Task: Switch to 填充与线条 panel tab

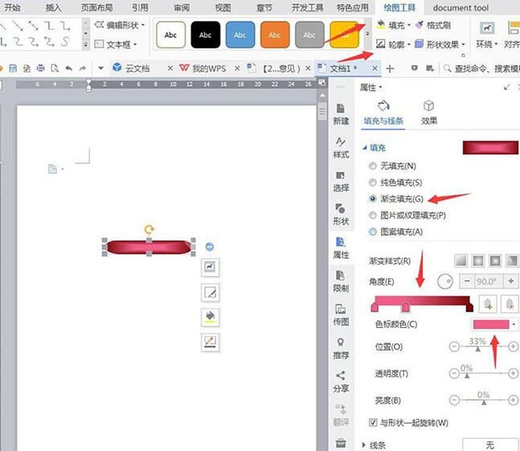Action: coord(383,113)
